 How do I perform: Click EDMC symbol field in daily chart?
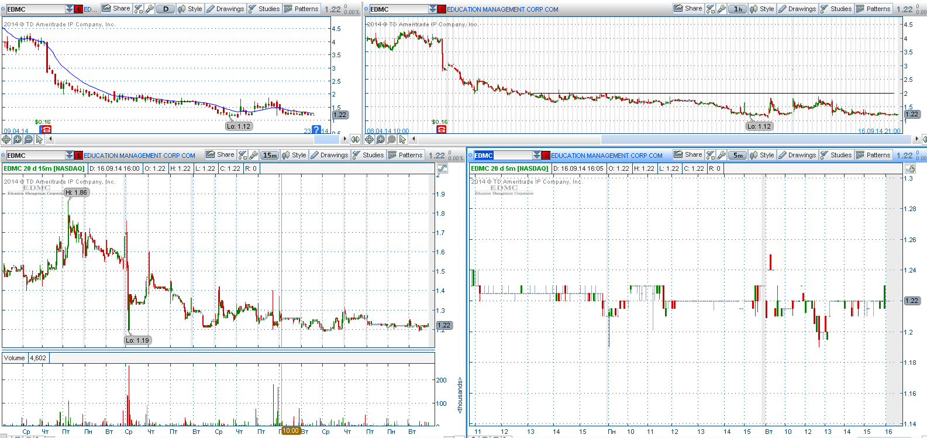coord(35,9)
